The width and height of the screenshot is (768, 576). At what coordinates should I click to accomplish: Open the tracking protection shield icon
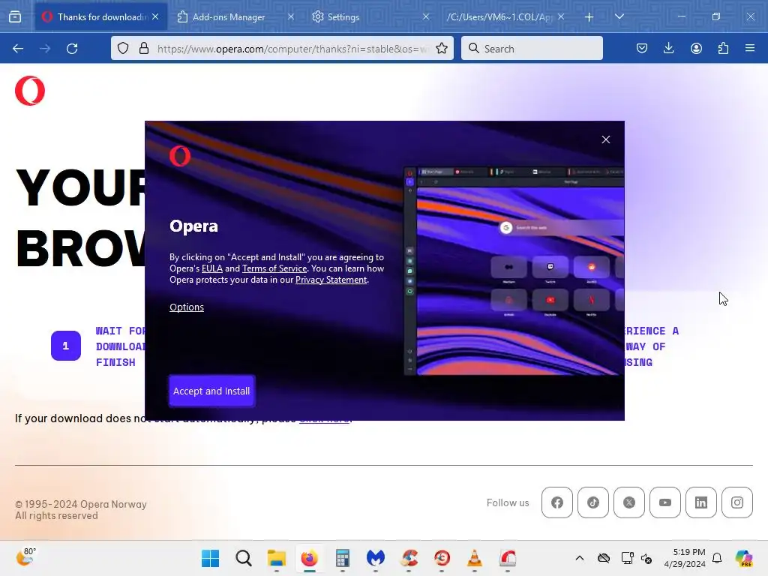click(123, 49)
